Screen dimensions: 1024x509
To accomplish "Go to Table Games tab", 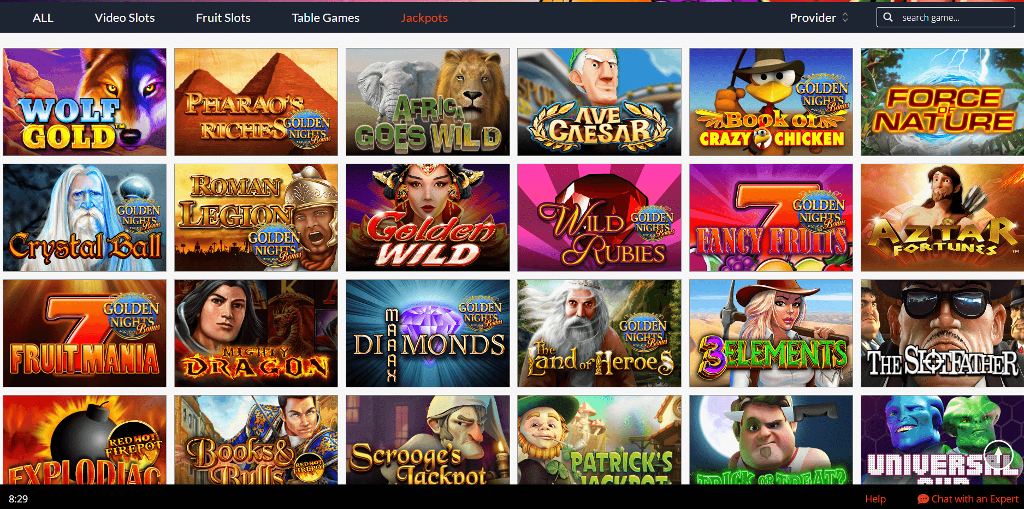I will tap(325, 18).
